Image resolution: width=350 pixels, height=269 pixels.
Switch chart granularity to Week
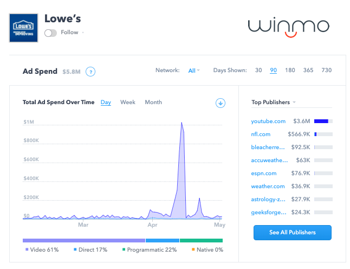[x=128, y=102]
